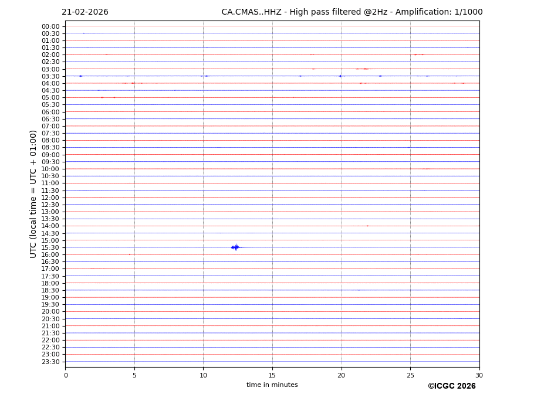Click the 00:00 time label on the y-axis
This screenshot has width=544, height=408.
(50, 26)
